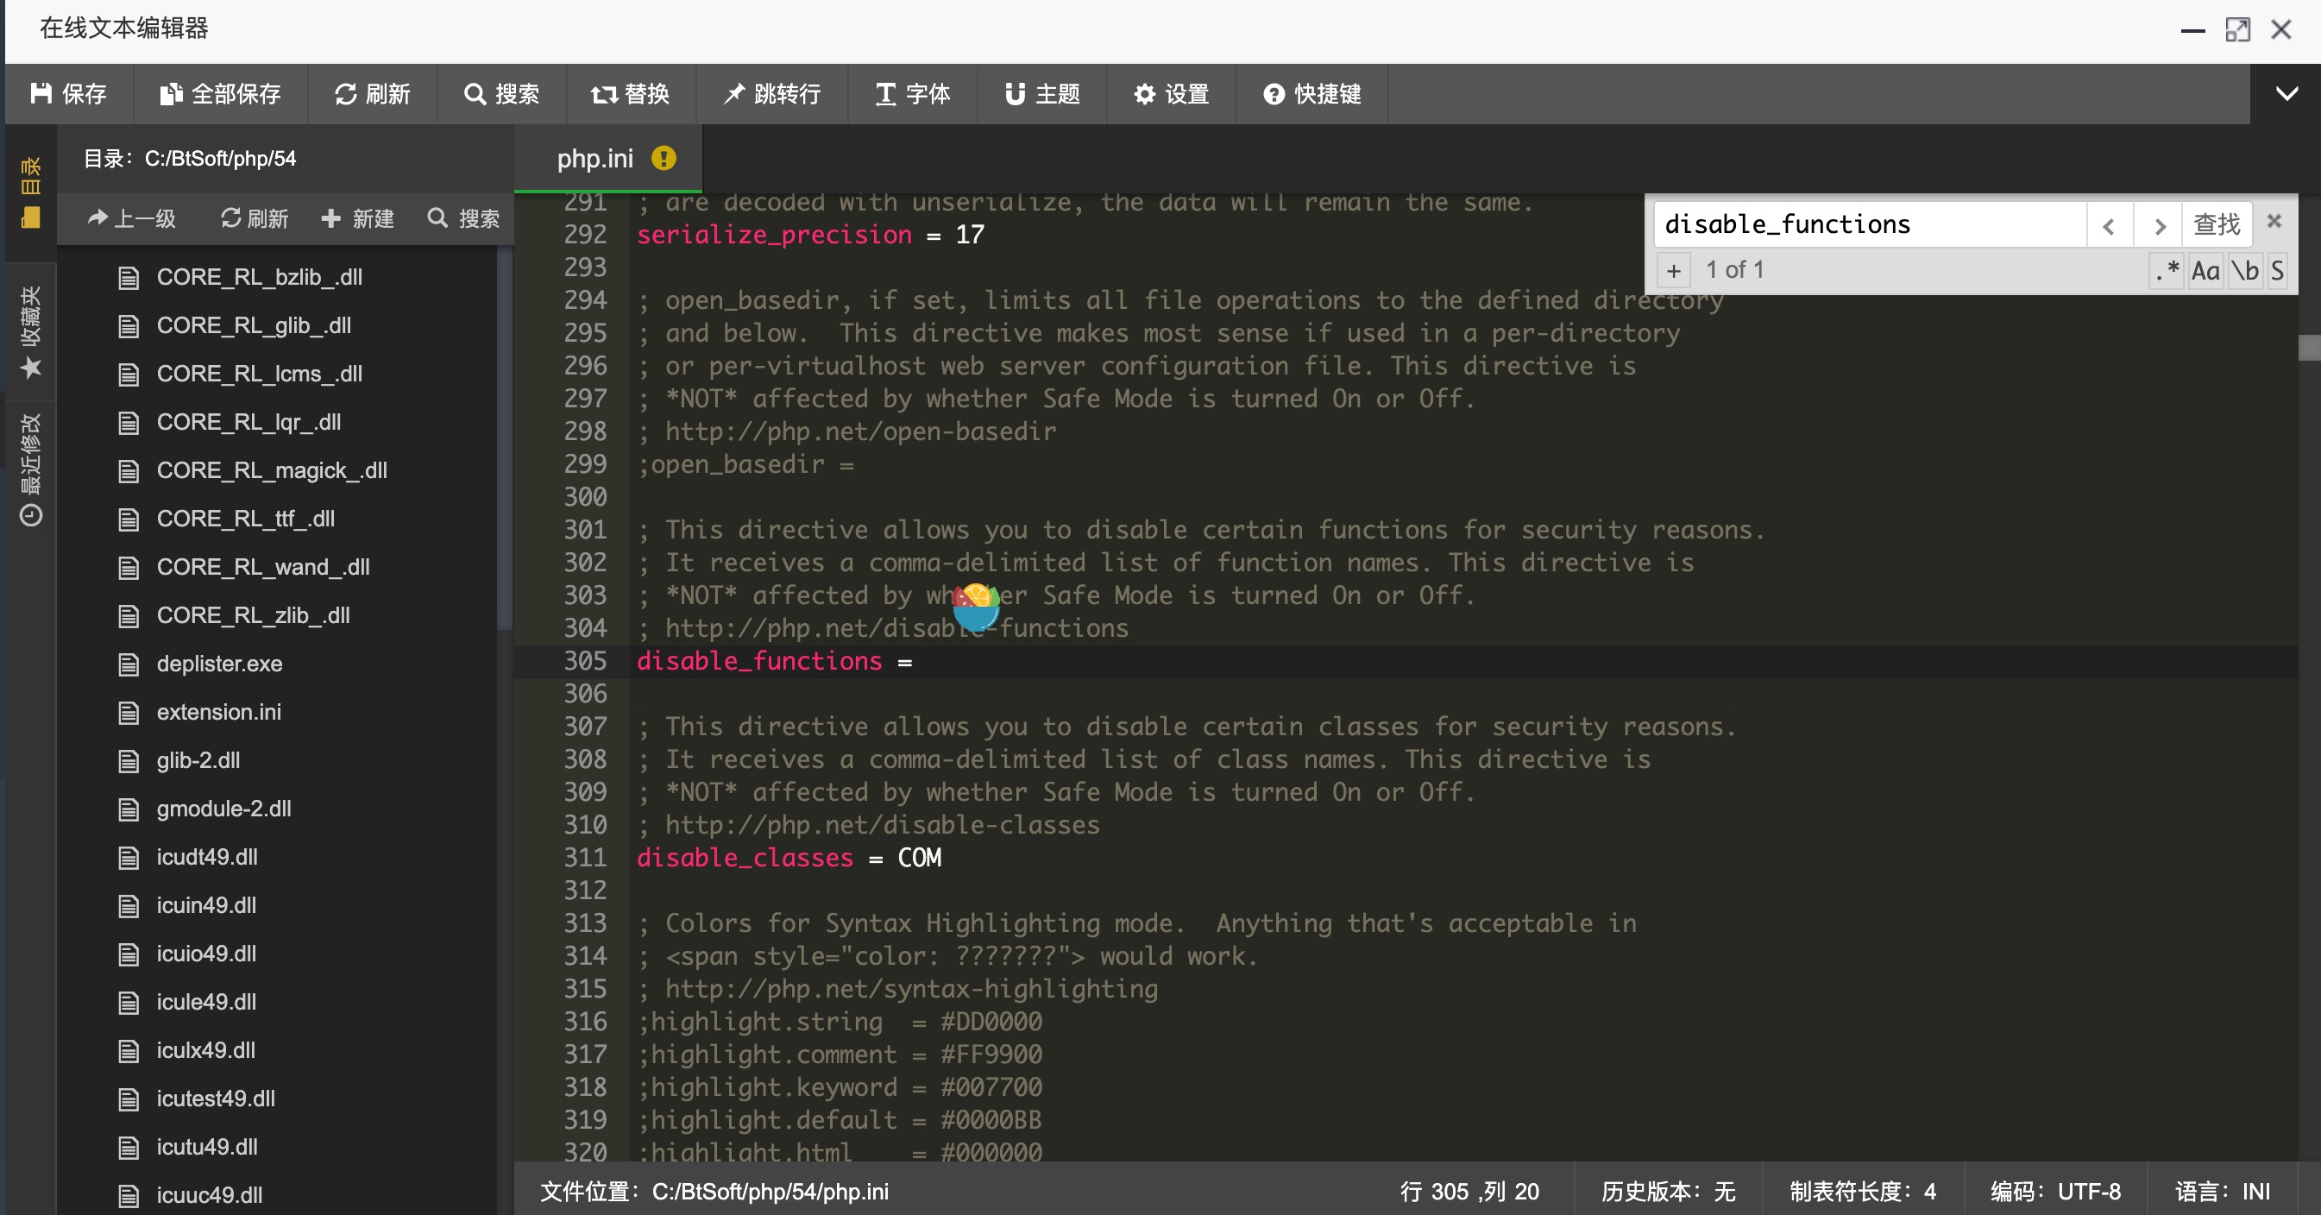2321x1215 pixels.
Task: Open the 最近修改 recent changes sidebar tab
Action: [x=31, y=470]
